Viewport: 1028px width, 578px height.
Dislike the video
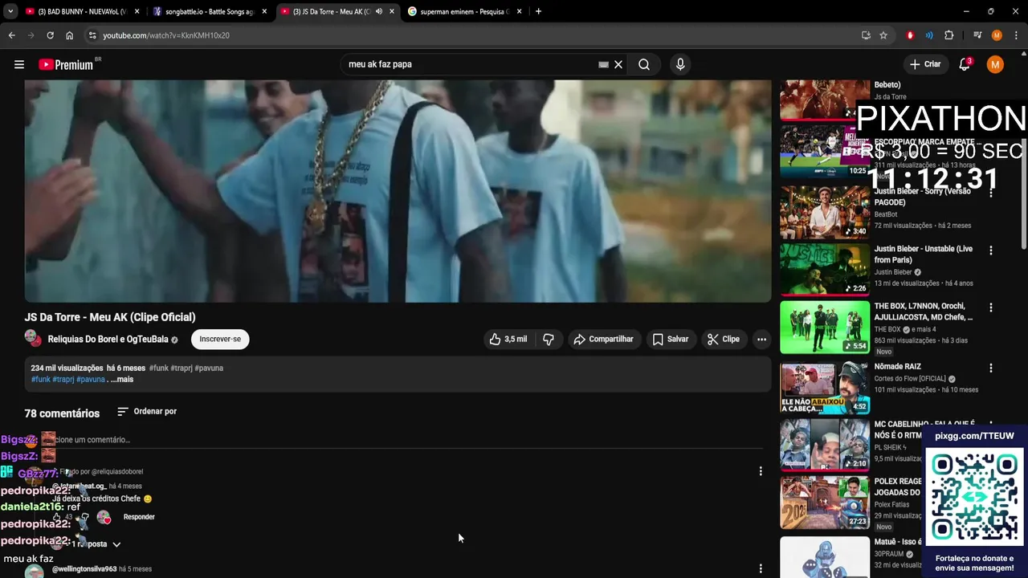pos(549,339)
